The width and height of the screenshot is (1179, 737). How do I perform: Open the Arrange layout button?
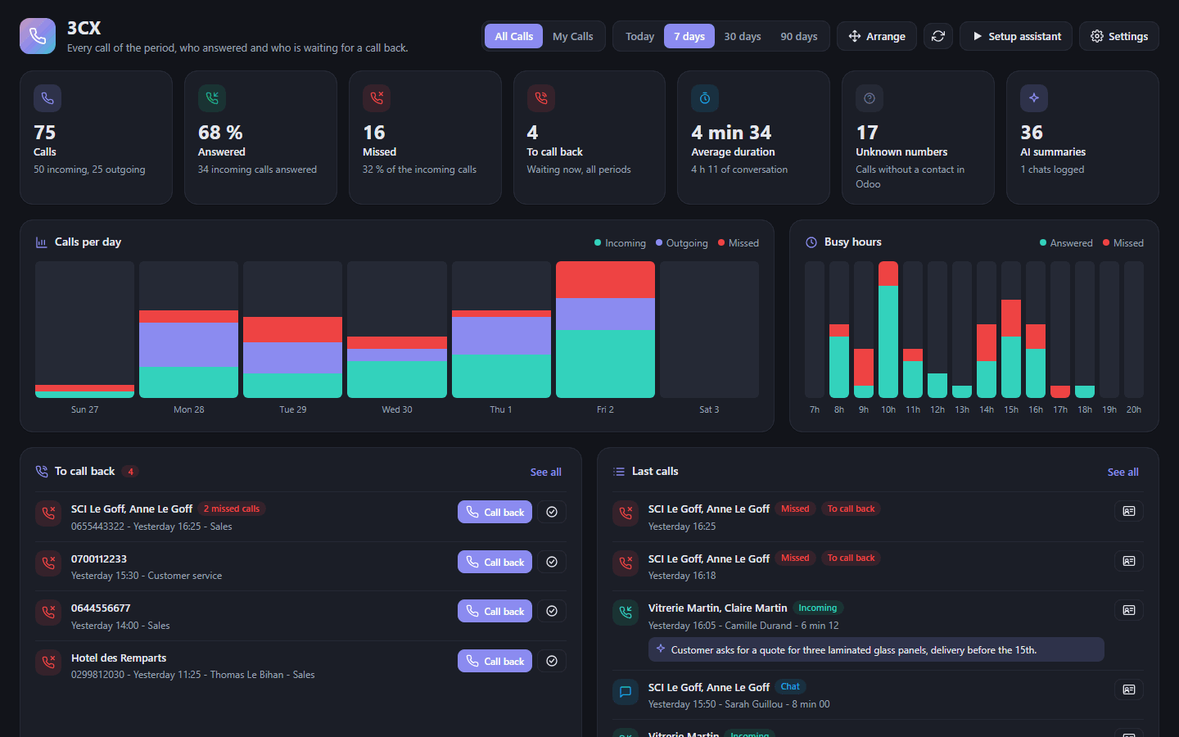(877, 36)
